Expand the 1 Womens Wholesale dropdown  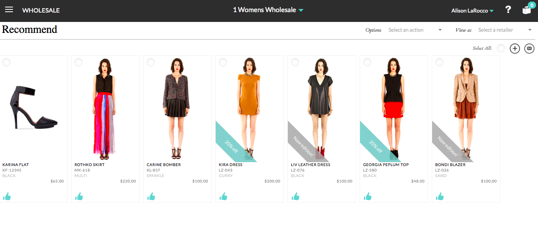(268, 10)
